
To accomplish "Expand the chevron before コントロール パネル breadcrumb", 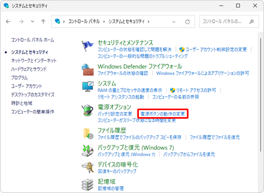I will [x=64, y=22].
